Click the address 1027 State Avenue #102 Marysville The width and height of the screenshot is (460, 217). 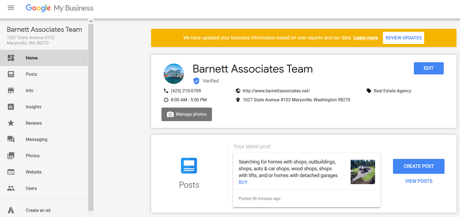(296, 100)
